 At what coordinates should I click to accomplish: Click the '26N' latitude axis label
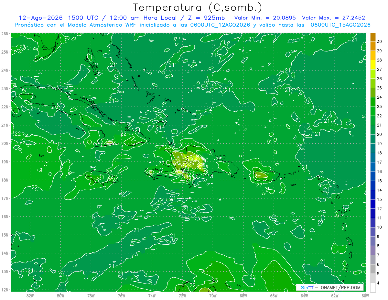coord(5,34)
